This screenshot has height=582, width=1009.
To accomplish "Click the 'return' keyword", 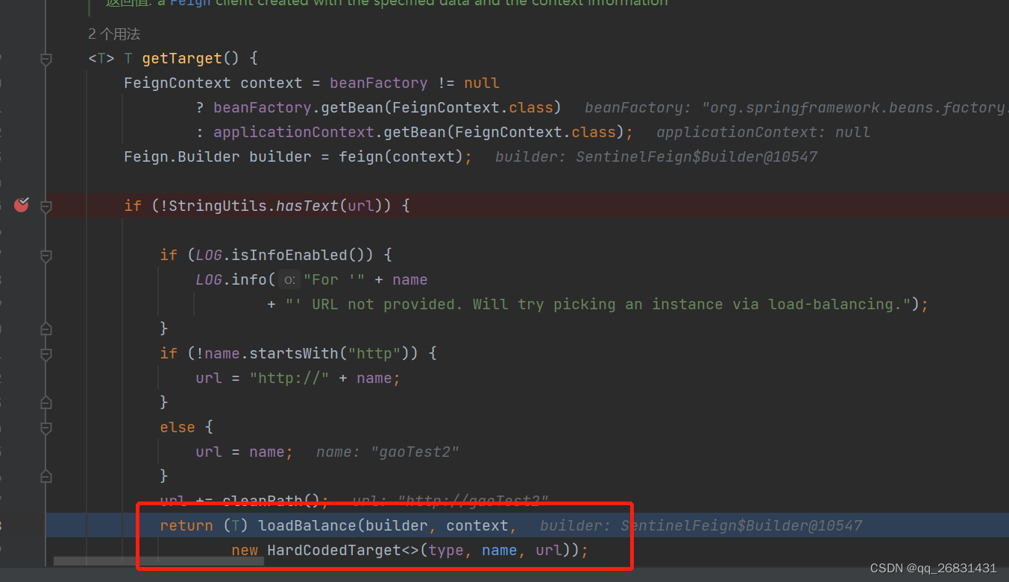I will click(x=186, y=525).
